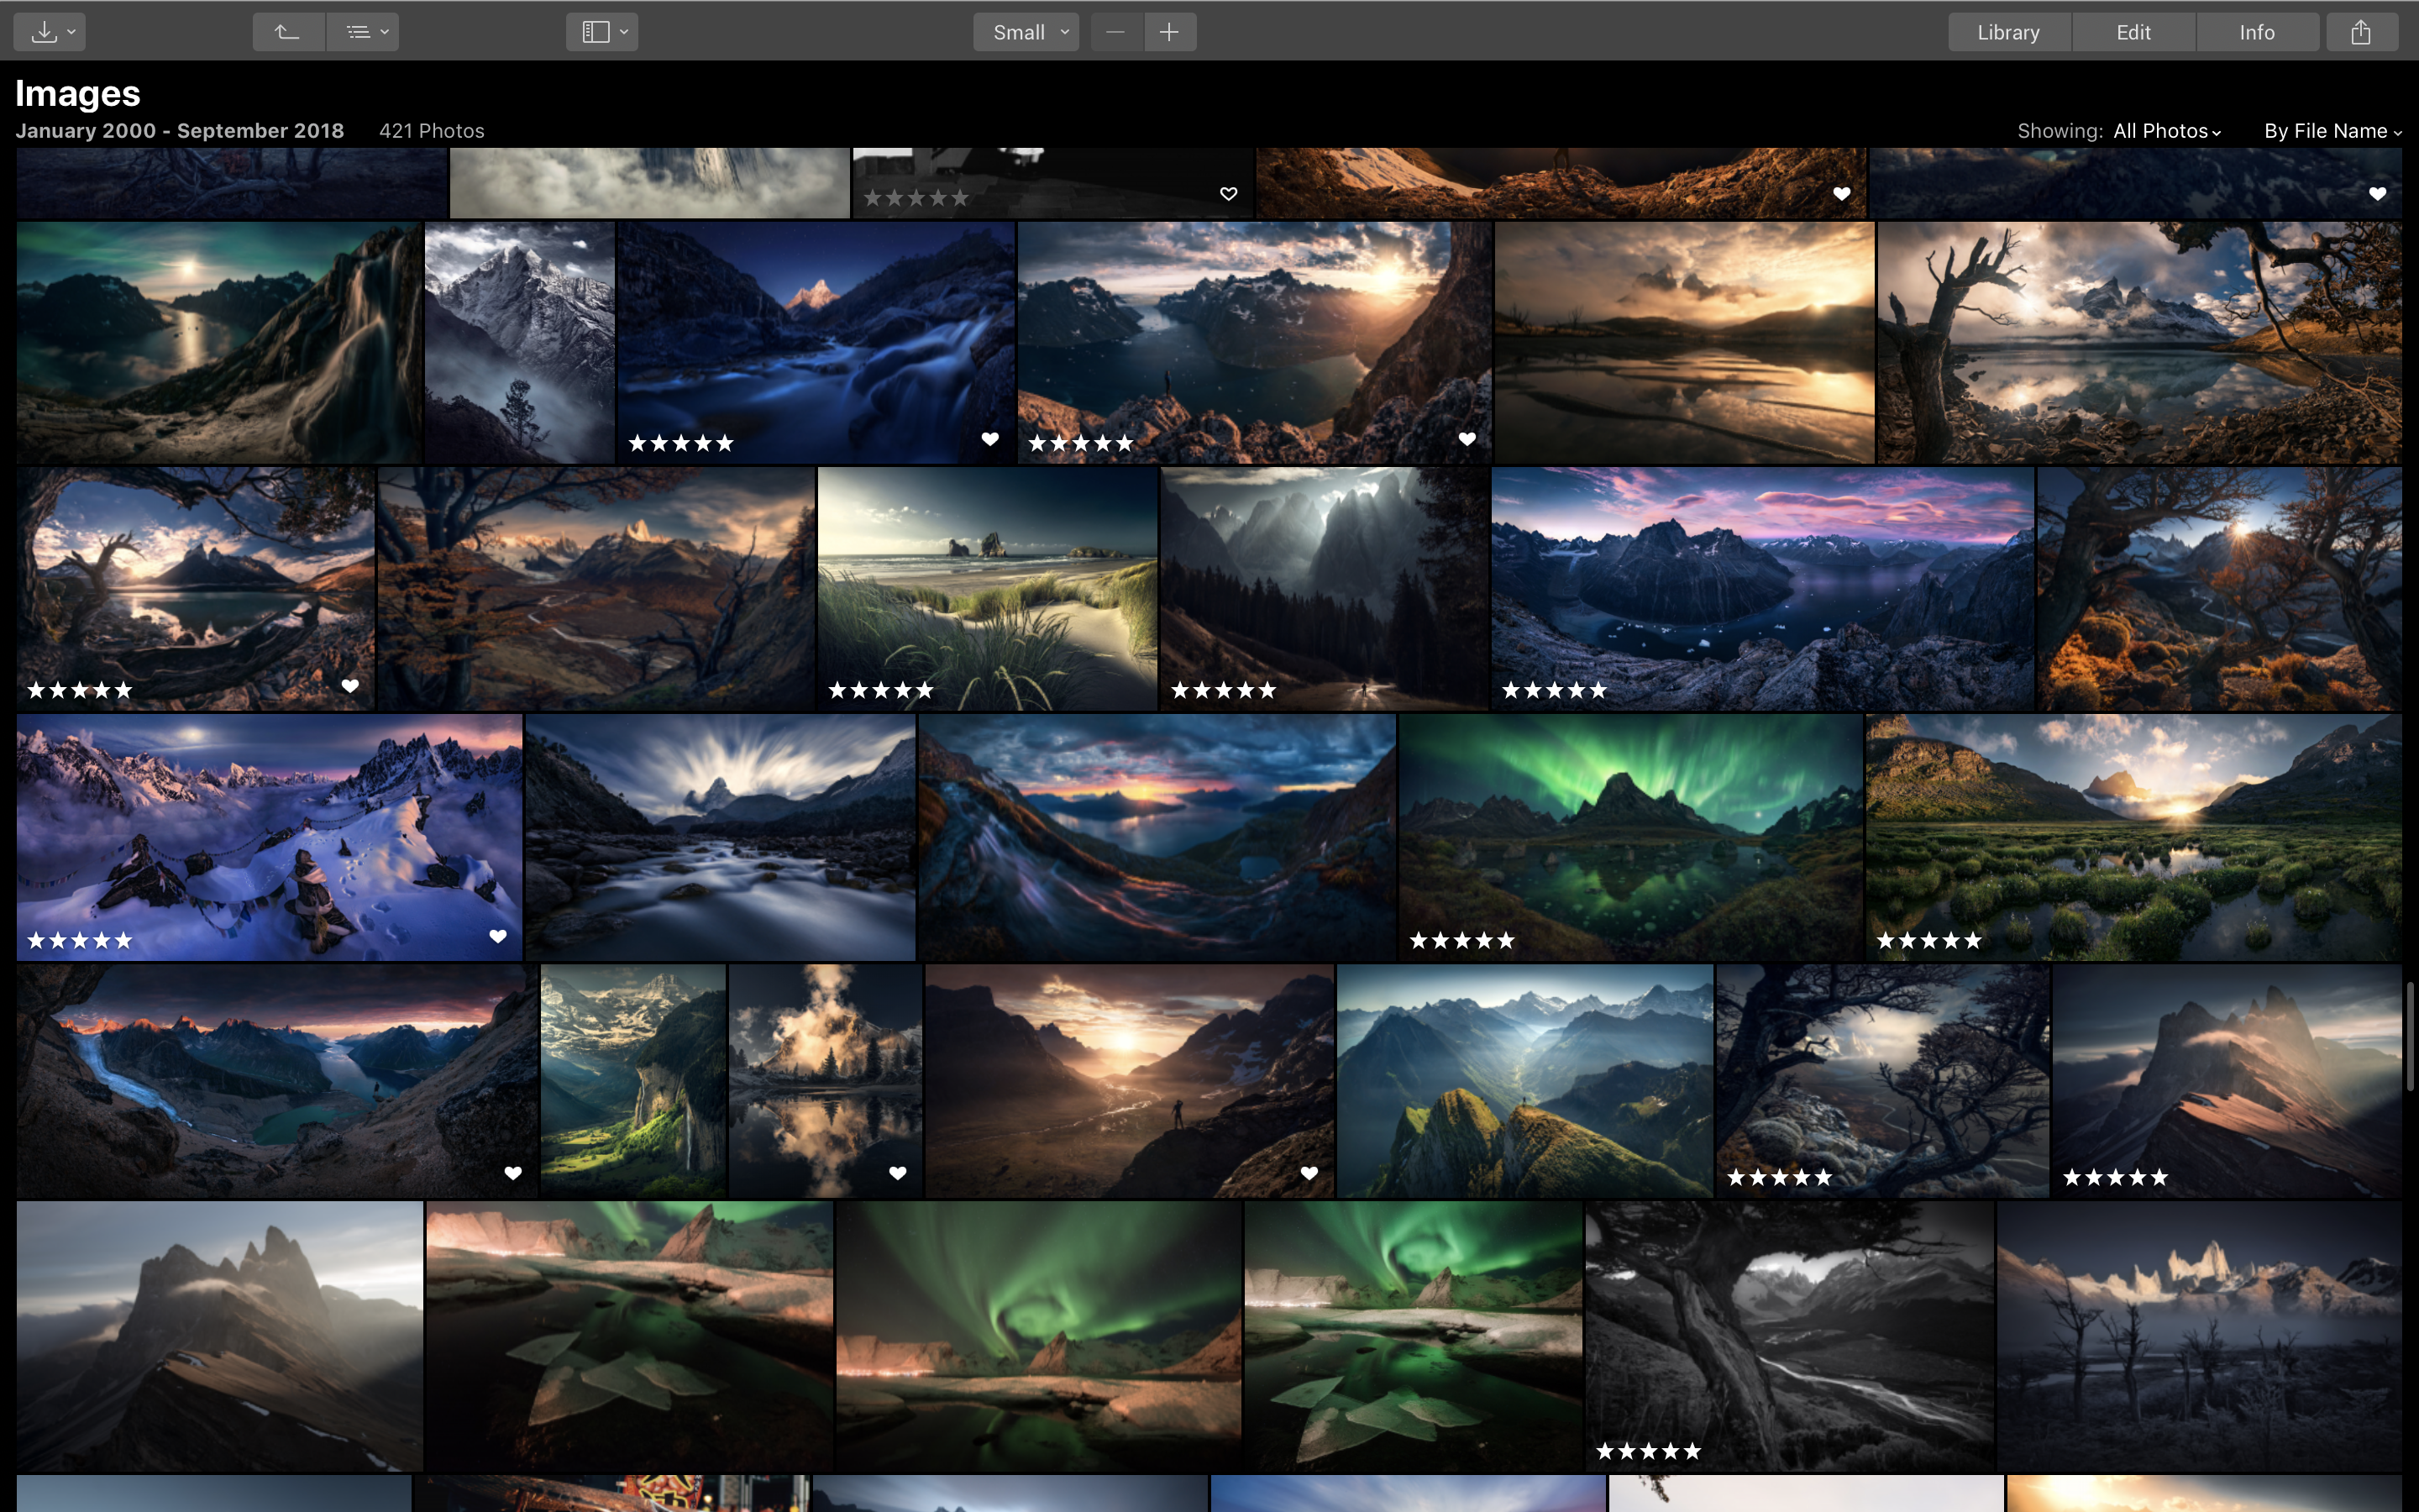This screenshot has width=2419, height=1512.
Task: Decrease thumbnail size with minus button
Action: [x=1115, y=32]
